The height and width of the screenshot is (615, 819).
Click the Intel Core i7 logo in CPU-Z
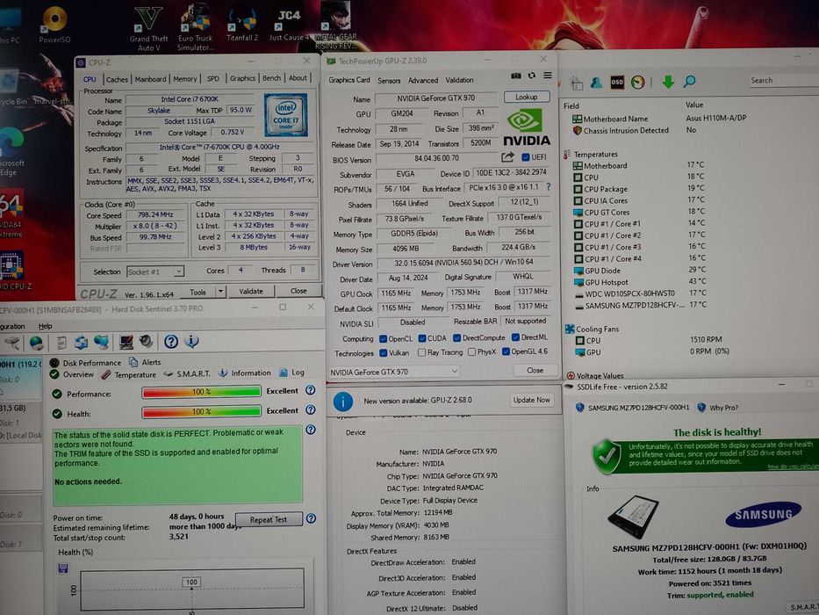coord(285,114)
